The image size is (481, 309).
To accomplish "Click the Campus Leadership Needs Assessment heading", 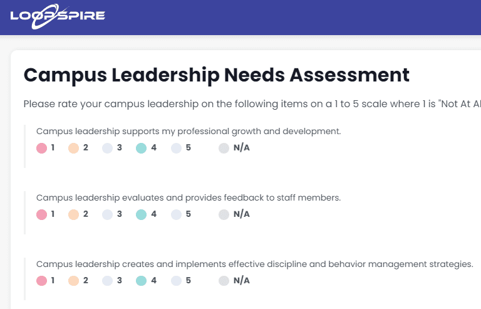I will (217, 75).
